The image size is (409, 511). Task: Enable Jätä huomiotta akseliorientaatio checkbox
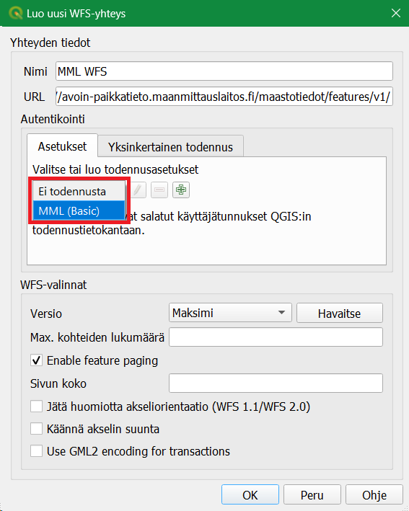coord(37,406)
